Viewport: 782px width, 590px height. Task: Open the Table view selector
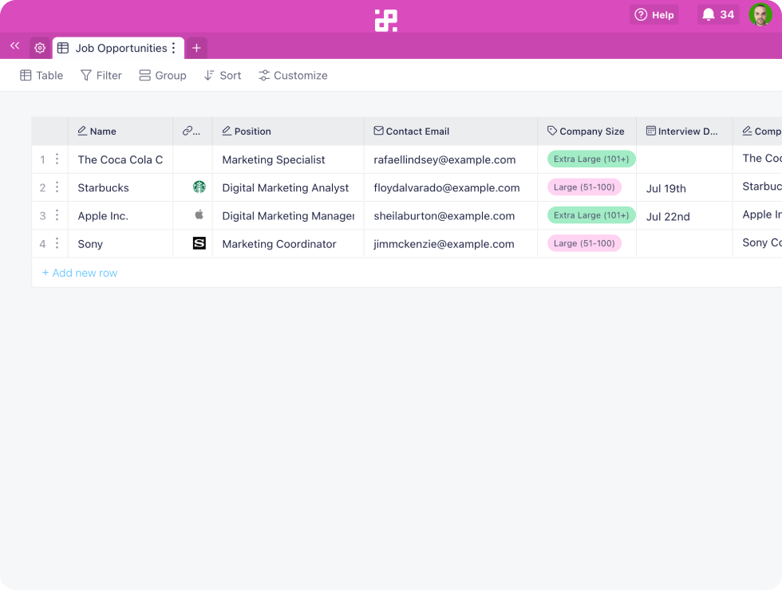[41, 75]
